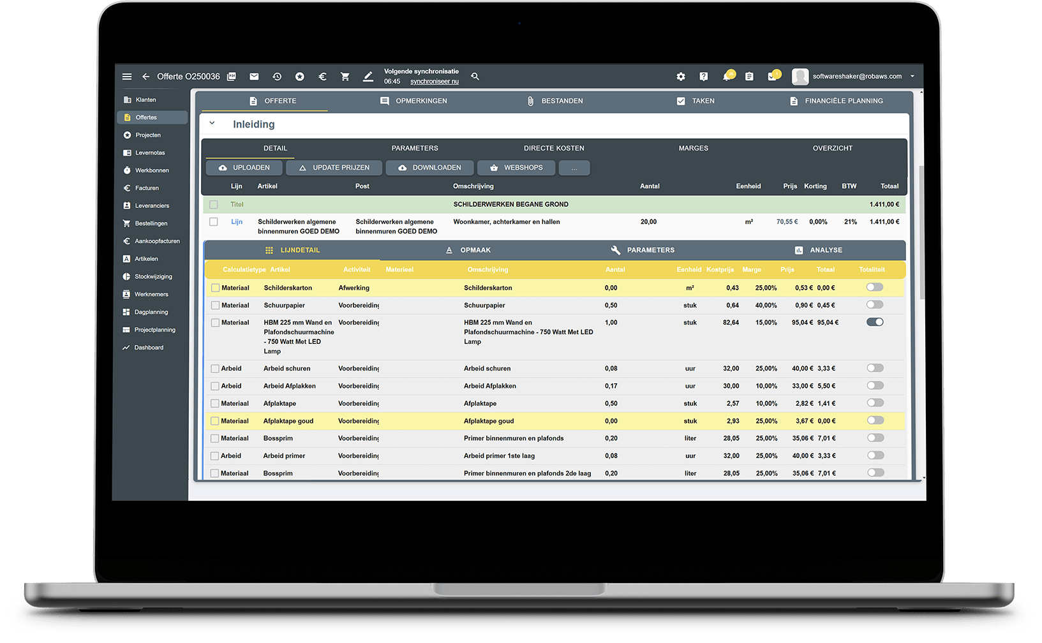Check the checkbox for Arbeid schuren row
Screen dimensions: 1042x643
click(215, 369)
